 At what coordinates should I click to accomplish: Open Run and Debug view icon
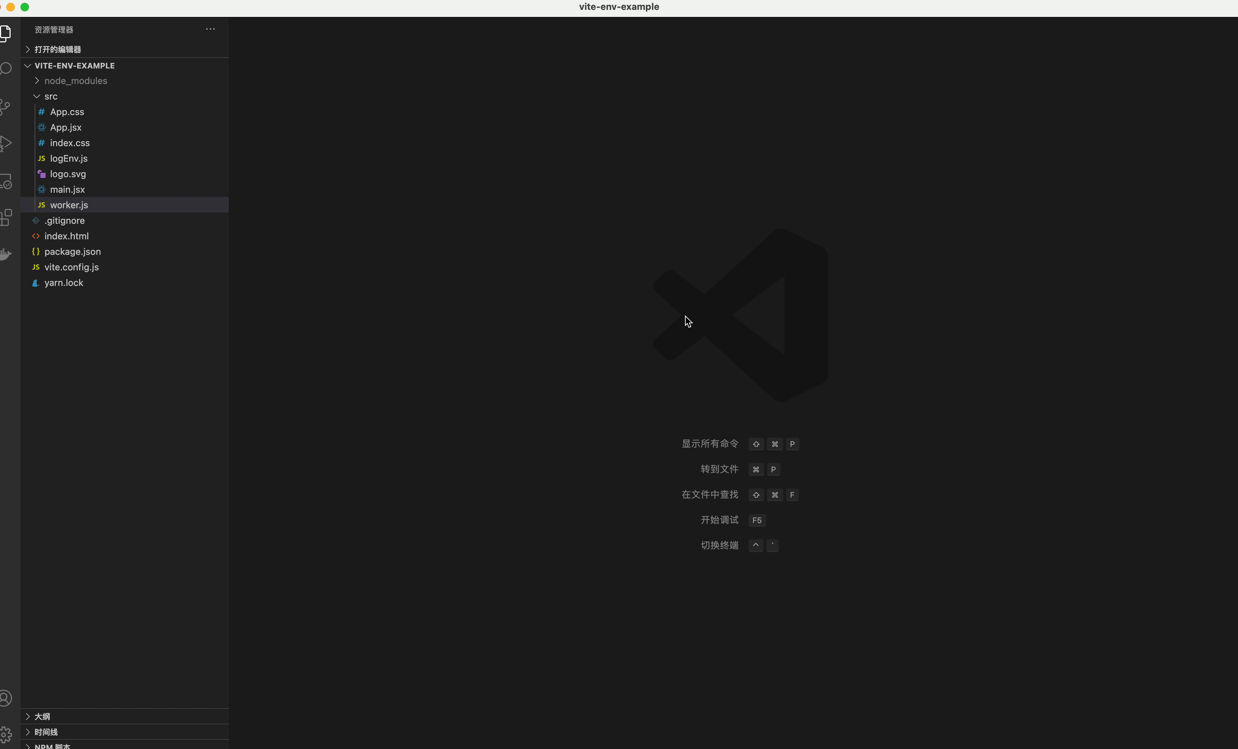pyautogui.click(x=5, y=143)
